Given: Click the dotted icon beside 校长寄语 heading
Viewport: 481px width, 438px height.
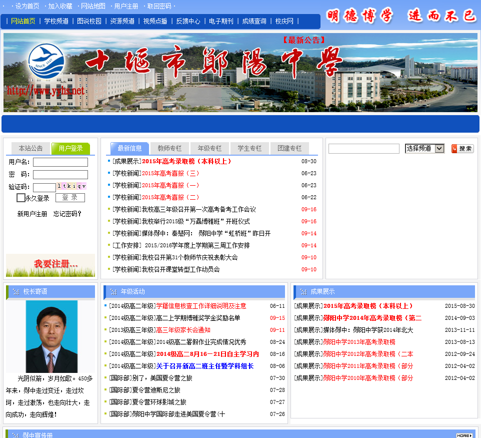Looking at the screenshot, I should coord(16,292).
